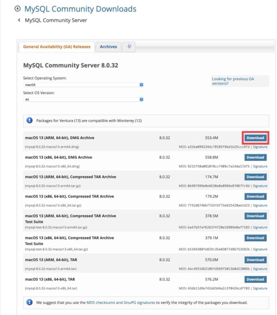Open Looking for previous GA versions link
The height and width of the screenshot is (315, 277).
coord(233,81)
